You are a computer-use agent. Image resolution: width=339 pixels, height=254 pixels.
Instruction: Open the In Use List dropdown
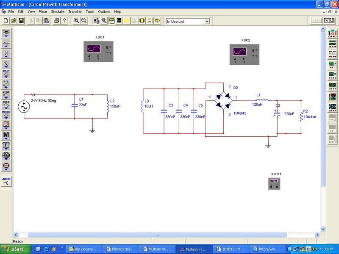(x=207, y=21)
